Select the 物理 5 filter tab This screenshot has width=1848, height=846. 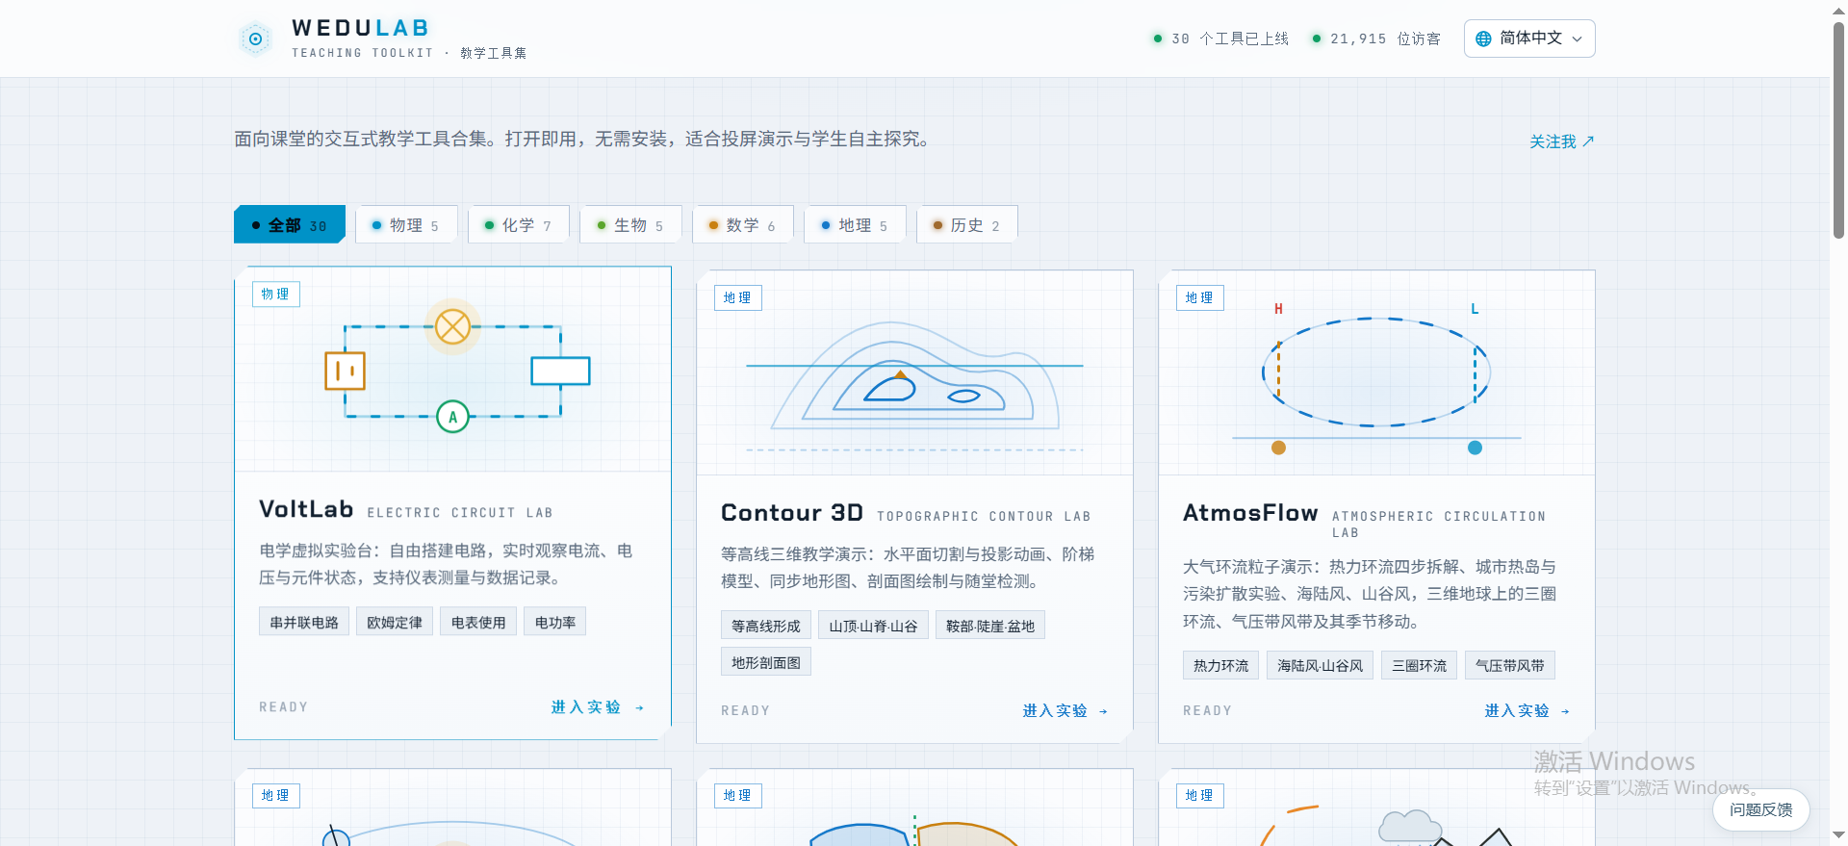click(x=406, y=224)
